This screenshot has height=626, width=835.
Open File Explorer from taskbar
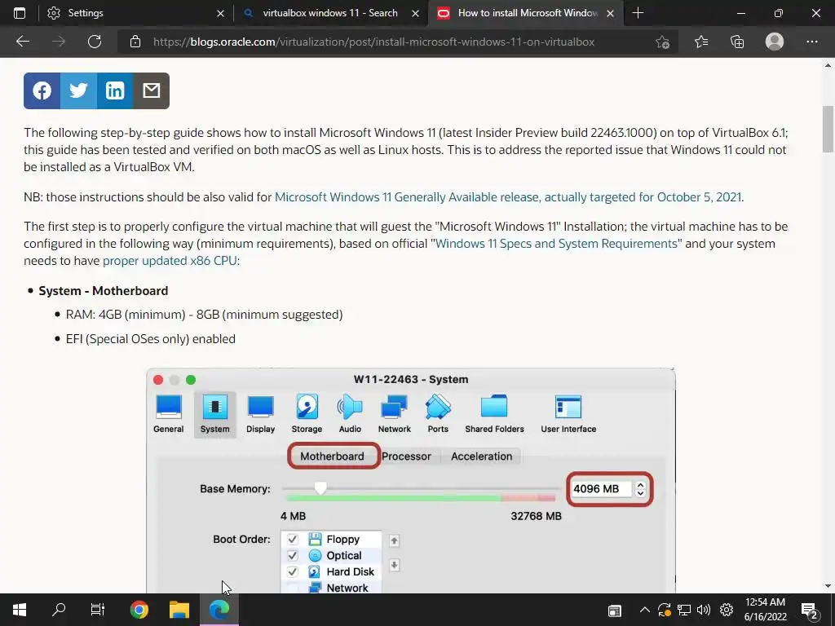179,610
